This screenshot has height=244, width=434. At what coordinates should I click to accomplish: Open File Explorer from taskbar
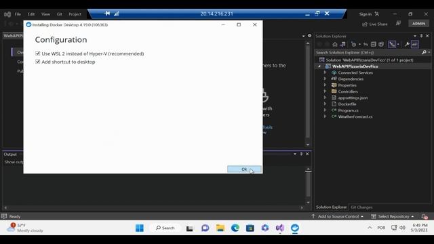coord(220,228)
